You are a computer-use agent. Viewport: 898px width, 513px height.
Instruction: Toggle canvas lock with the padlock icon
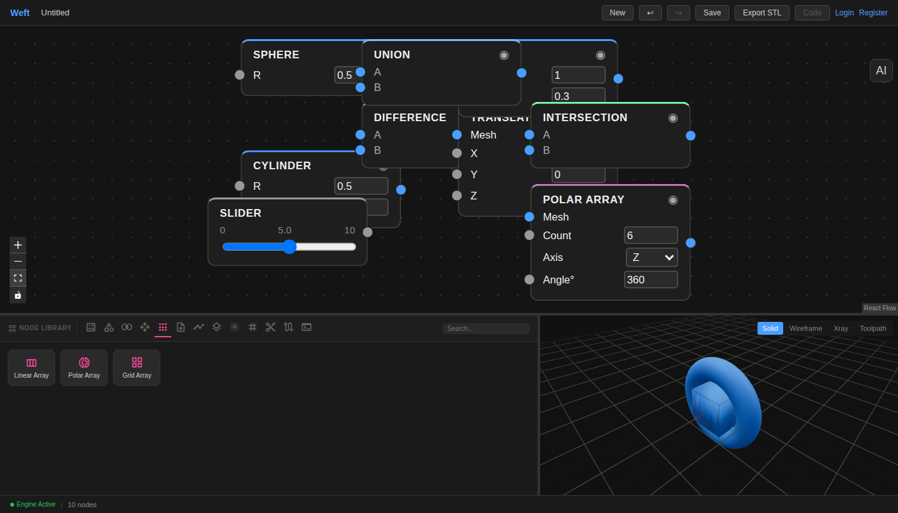tap(17, 295)
